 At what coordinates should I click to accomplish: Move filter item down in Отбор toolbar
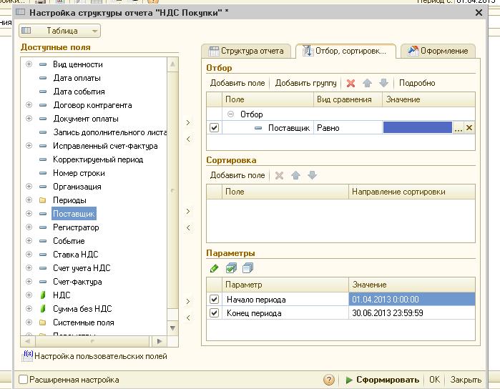(x=383, y=84)
